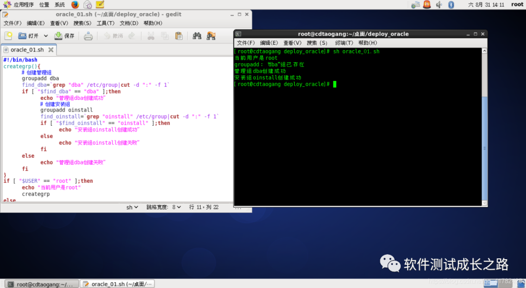
Task: Open gedit 文件(F) menu
Action: click(x=13, y=23)
